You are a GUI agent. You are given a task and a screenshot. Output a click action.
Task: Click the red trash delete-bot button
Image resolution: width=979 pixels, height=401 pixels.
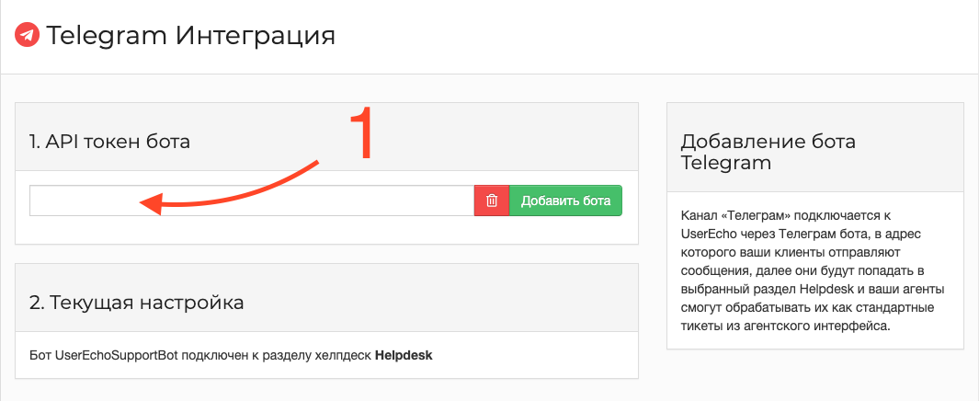coord(492,200)
